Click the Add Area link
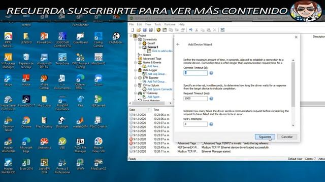 click(153, 66)
